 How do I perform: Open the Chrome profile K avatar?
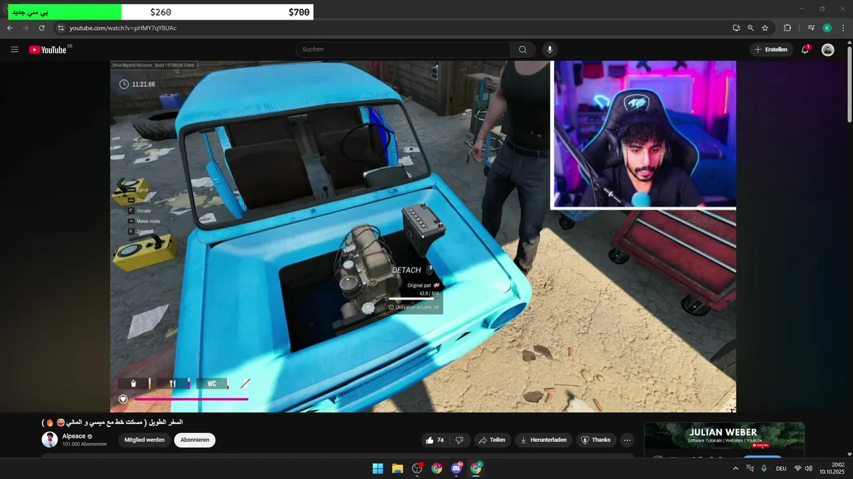(x=827, y=28)
